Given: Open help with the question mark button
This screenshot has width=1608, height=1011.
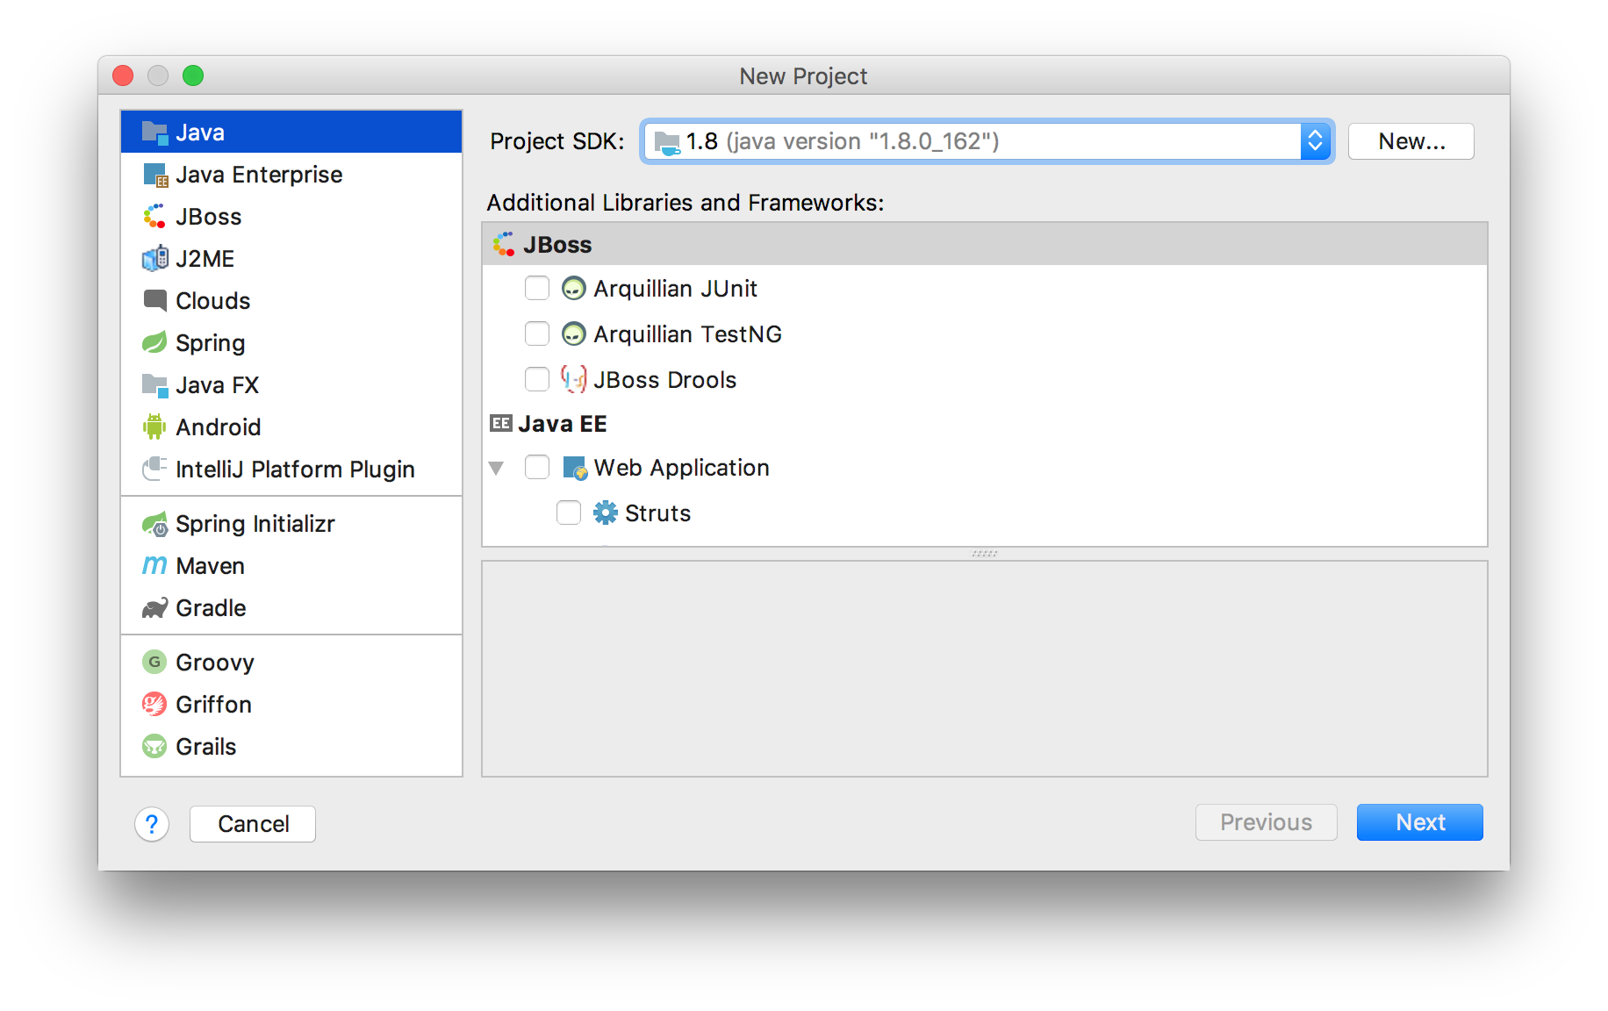Looking at the screenshot, I should click(x=152, y=824).
